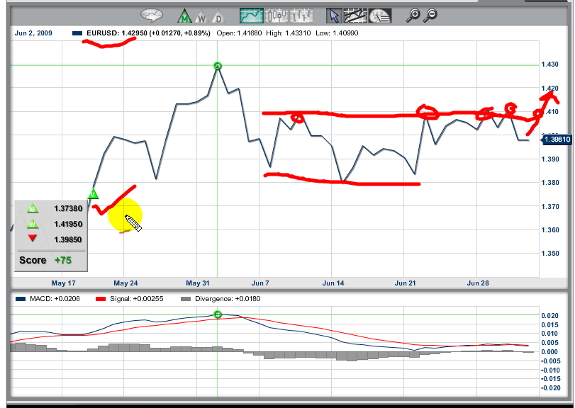Click the Jun 2, 2009 date label
This screenshot has width=575, height=408.
click(x=33, y=33)
